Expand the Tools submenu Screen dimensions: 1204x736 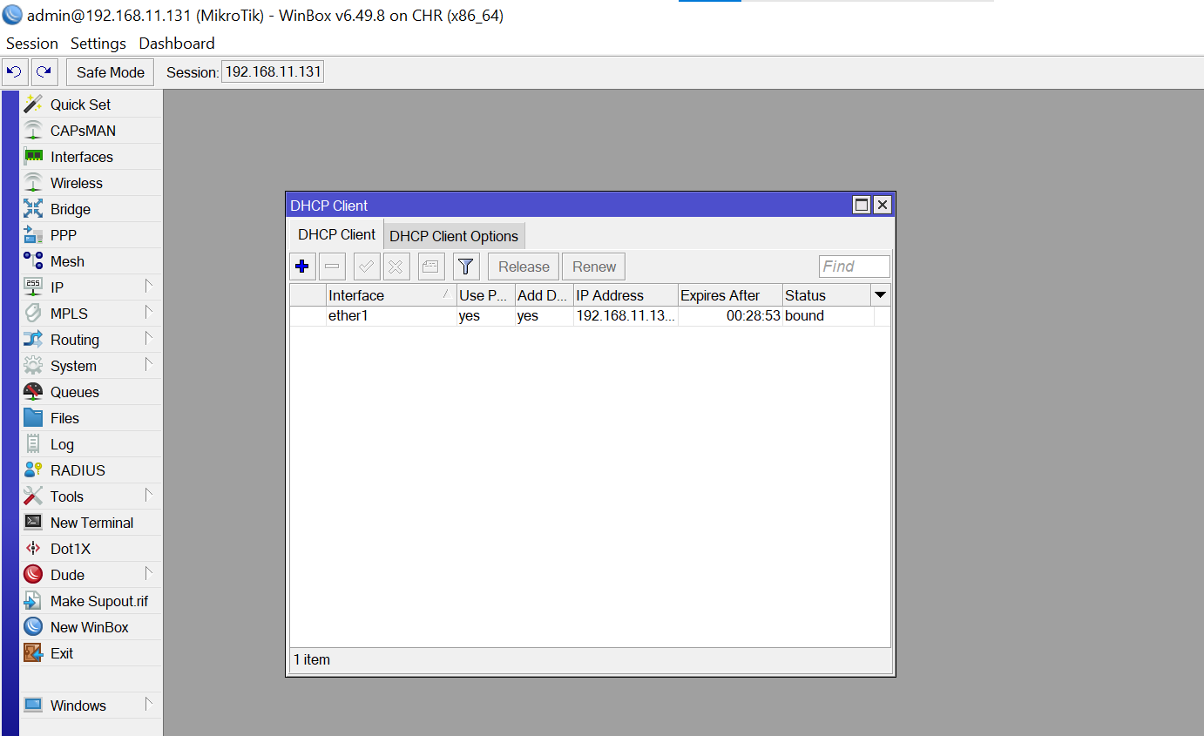(149, 495)
